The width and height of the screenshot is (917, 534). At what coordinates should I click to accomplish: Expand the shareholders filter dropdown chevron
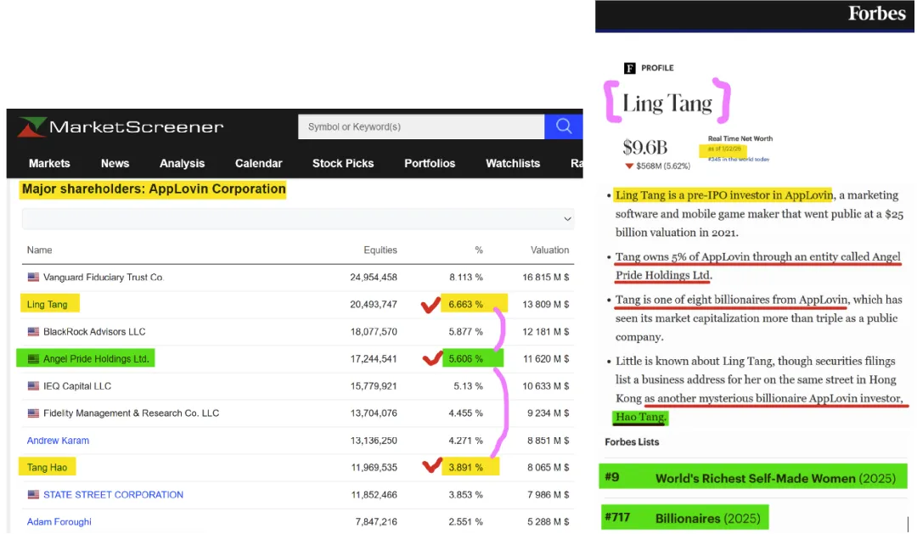click(x=566, y=219)
